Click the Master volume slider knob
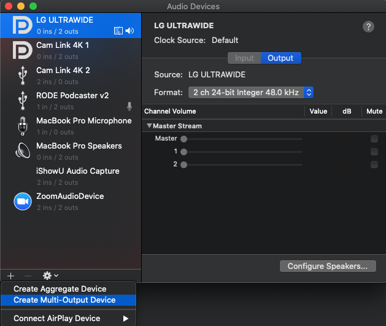 (x=183, y=139)
